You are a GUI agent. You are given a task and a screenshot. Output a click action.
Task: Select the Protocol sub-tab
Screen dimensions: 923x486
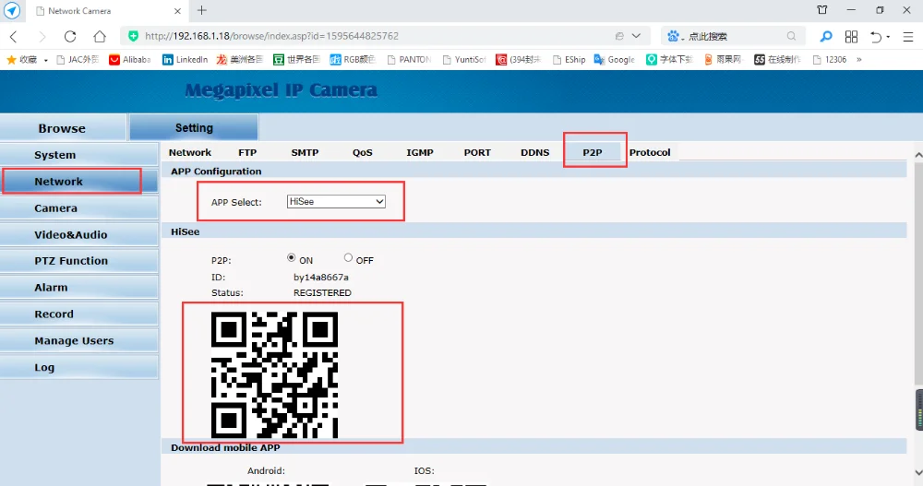pyautogui.click(x=650, y=152)
